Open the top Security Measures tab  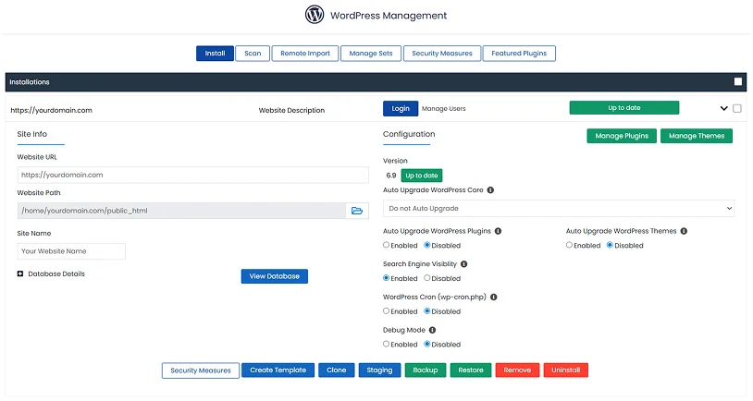(x=442, y=54)
